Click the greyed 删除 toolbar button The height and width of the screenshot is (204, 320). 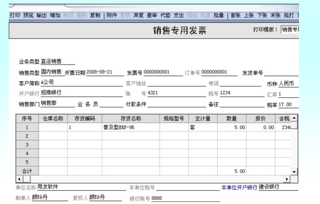(x=82, y=15)
